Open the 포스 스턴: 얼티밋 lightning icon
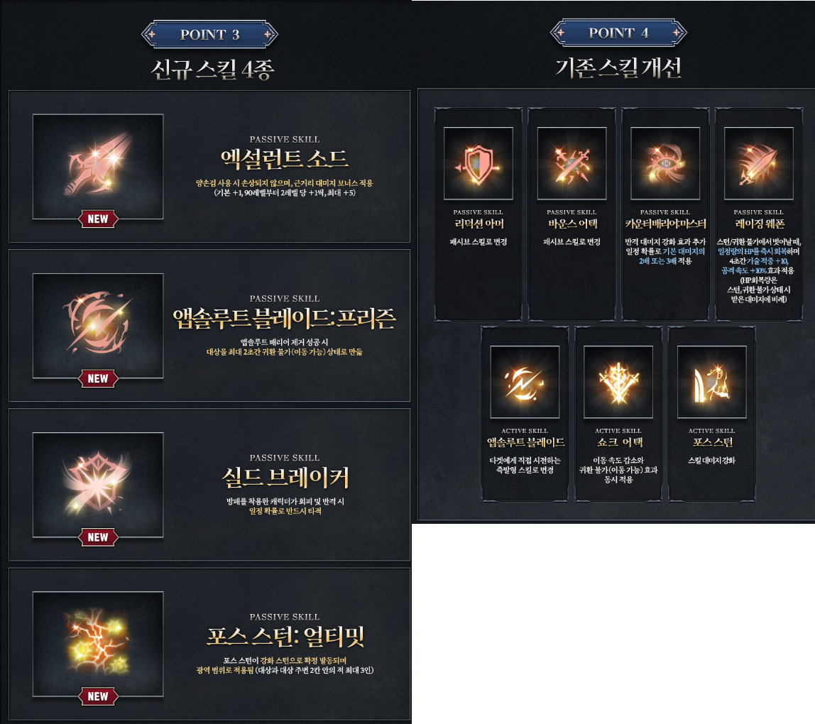The width and height of the screenshot is (815, 724). pyautogui.click(x=98, y=644)
